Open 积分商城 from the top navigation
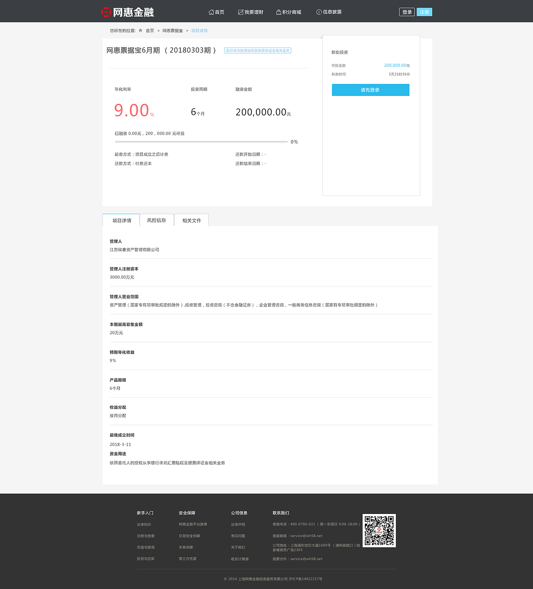 [289, 12]
